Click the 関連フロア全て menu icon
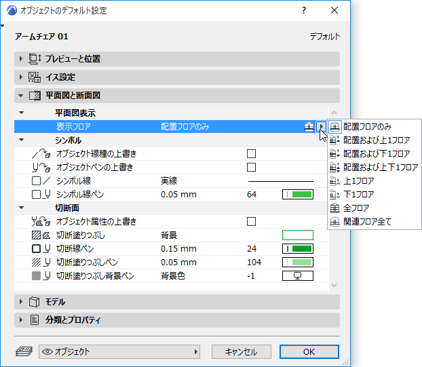 point(334,222)
